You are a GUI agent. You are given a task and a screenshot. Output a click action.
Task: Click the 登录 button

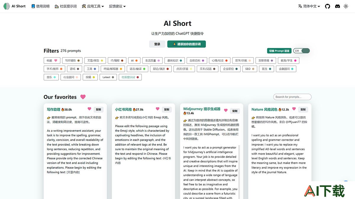coord(157,44)
